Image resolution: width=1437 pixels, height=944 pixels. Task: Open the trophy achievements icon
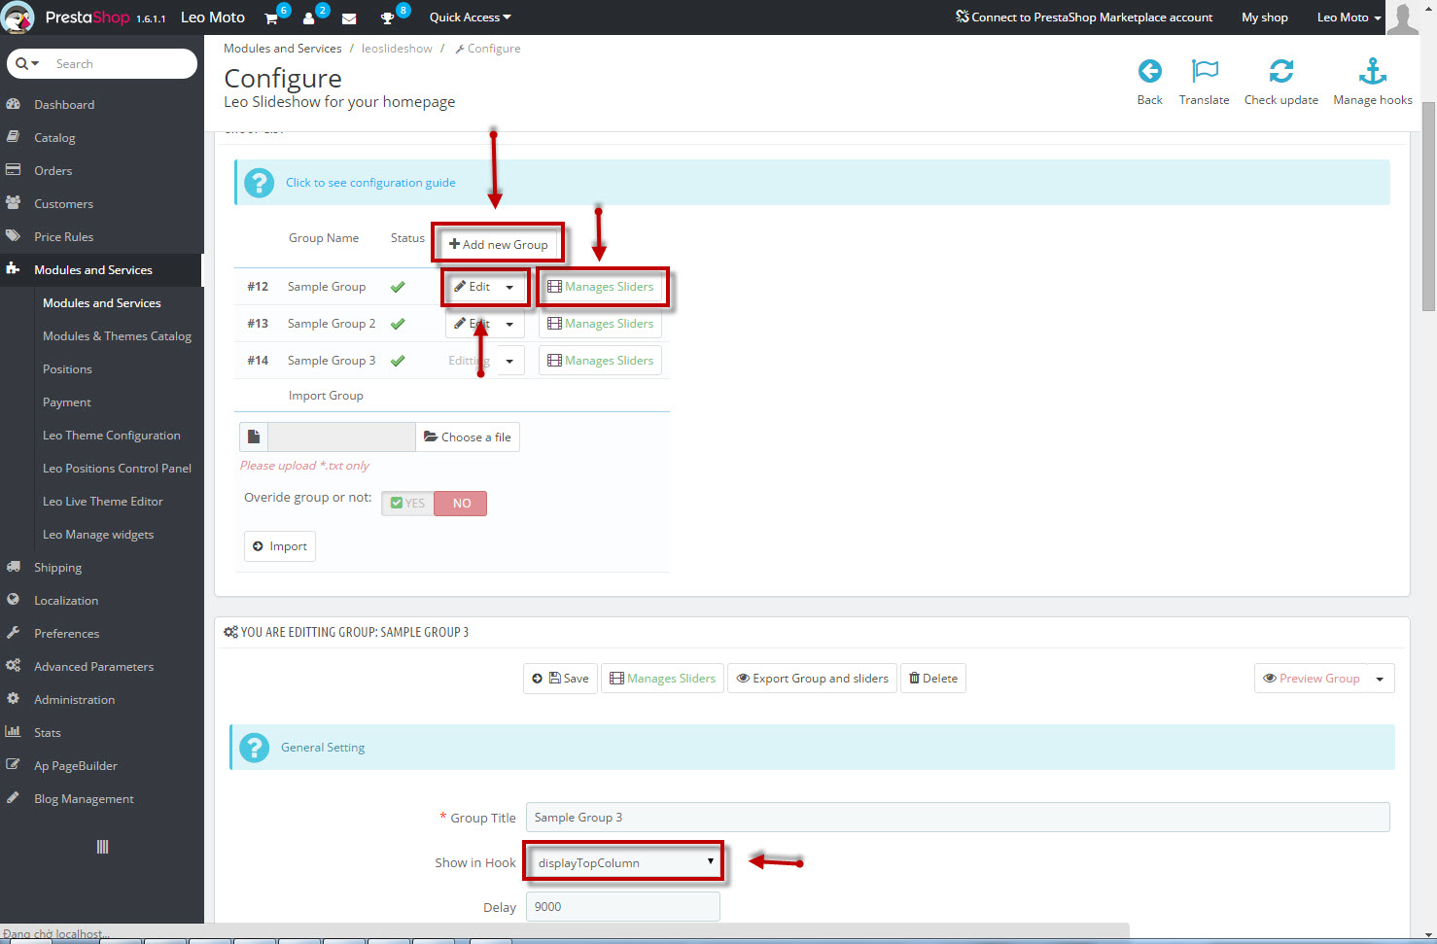387,18
